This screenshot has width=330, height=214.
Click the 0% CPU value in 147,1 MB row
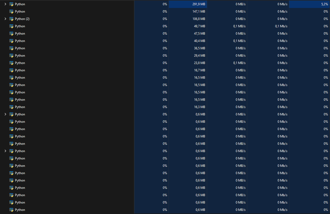click(x=165, y=12)
